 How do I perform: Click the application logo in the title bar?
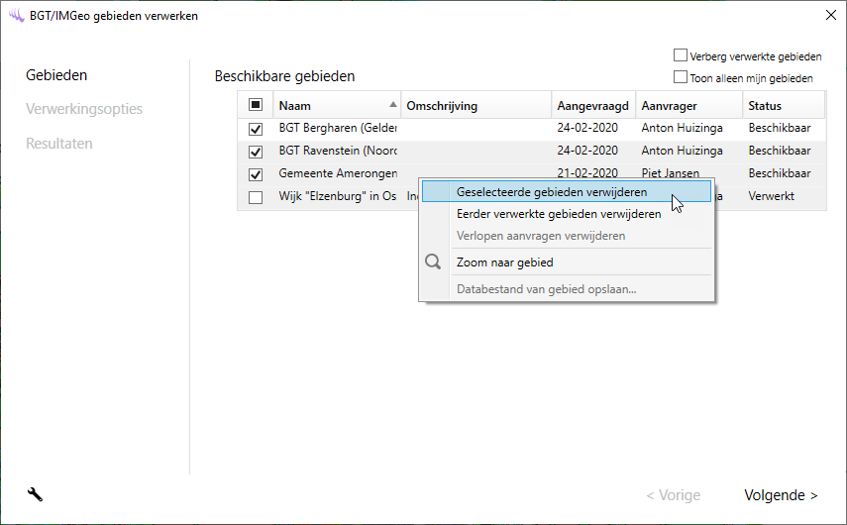click(x=15, y=15)
